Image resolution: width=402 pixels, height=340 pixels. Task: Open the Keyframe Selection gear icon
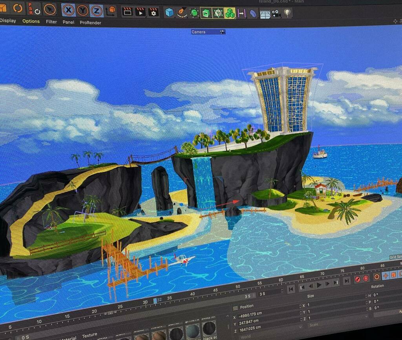click(376, 277)
